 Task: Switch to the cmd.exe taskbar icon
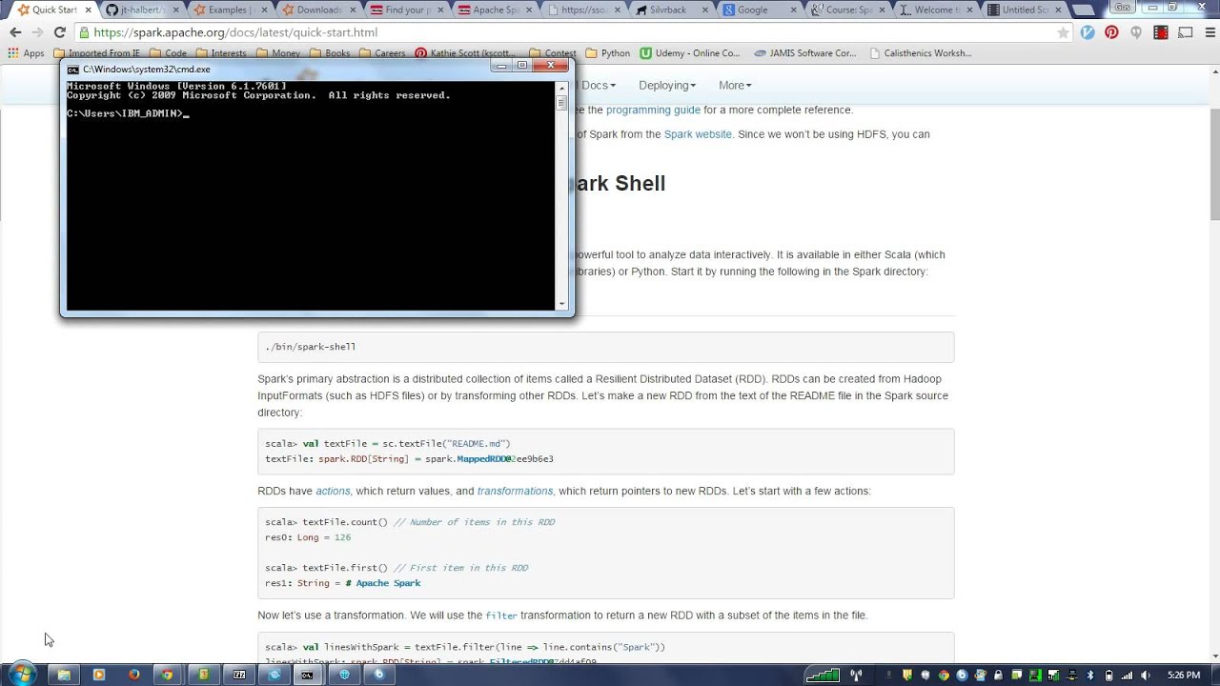[307, 675]
